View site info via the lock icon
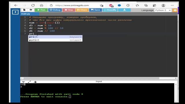The image size is (185, 104). pos(51,5)
